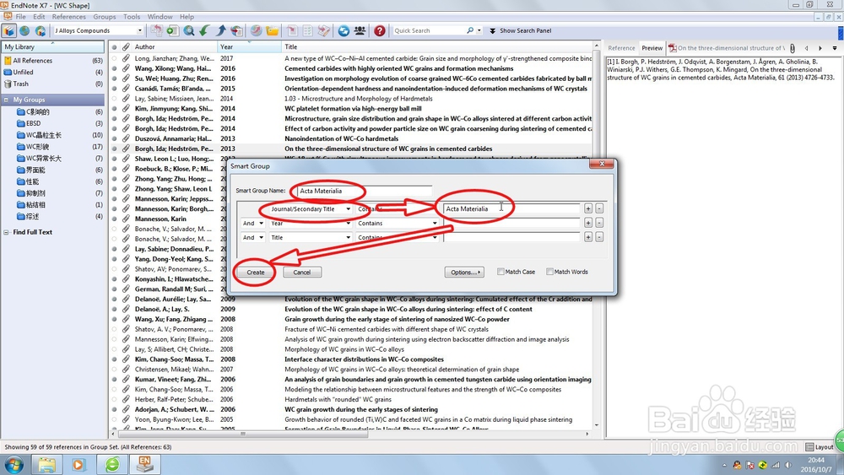Select the EBSD group in My Groups

[x=34, y=123]
